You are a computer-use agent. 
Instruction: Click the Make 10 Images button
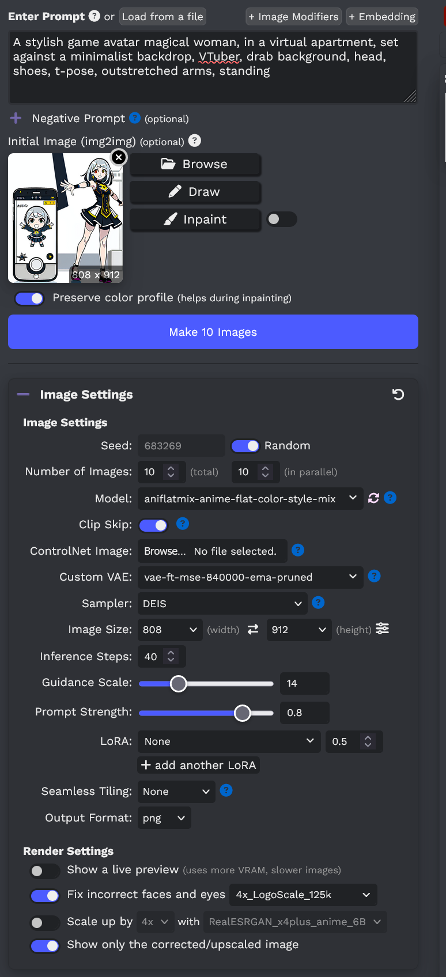tap(213, 332)
